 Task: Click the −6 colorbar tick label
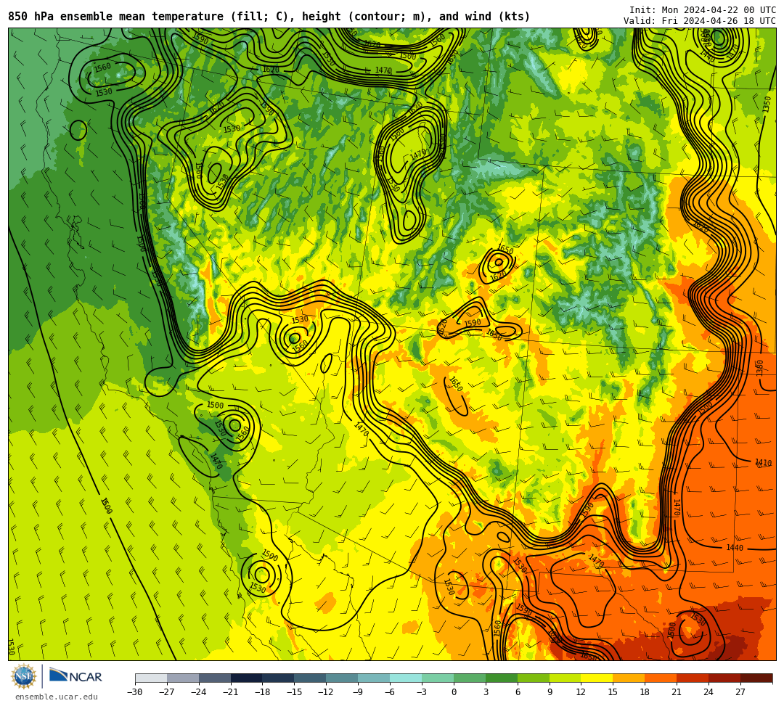[x=390, y=692]
